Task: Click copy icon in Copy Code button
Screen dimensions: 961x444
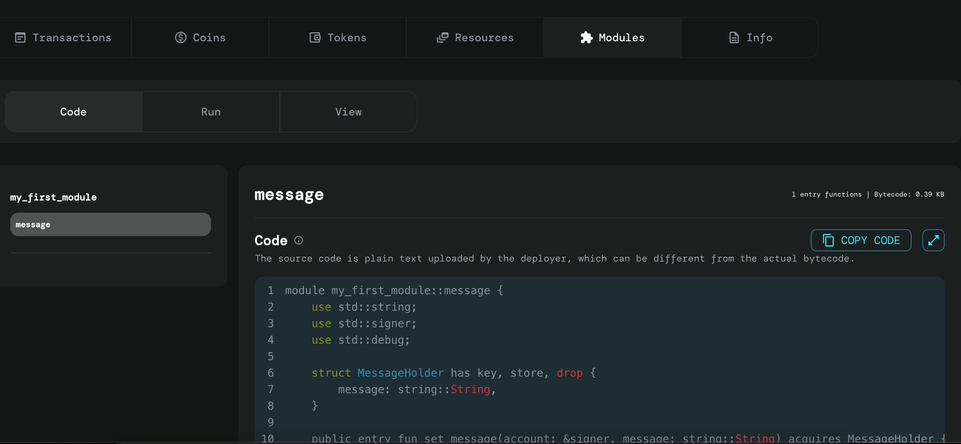Action: (x=828, y=240)
